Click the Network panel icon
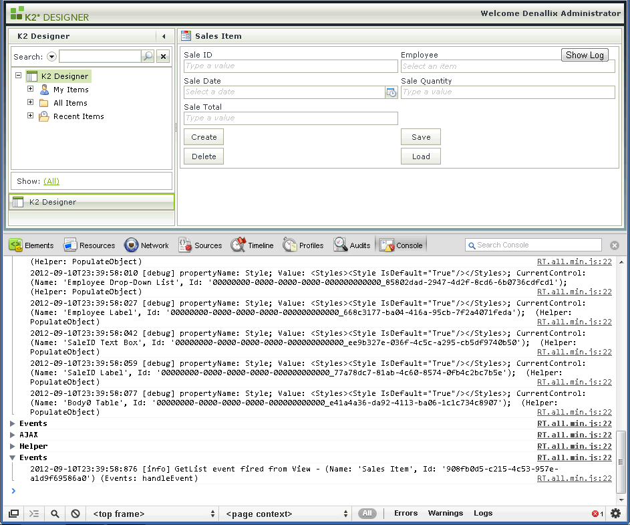Viewport: 630px width, 525px height. point(131,245)
